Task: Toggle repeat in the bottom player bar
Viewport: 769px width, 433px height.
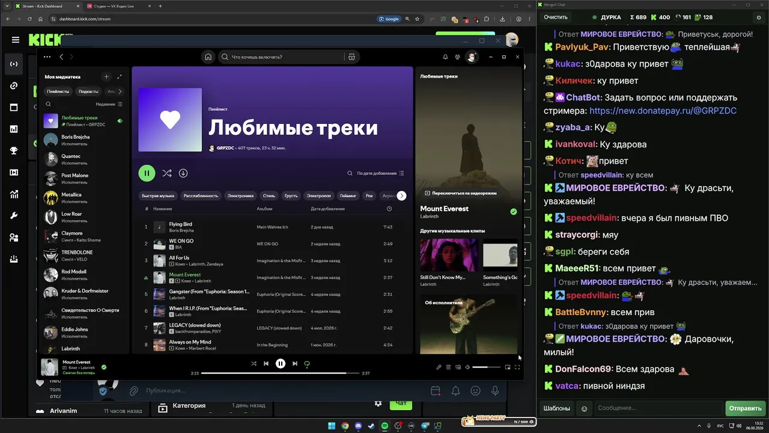Action: click(x=307, y=363)
